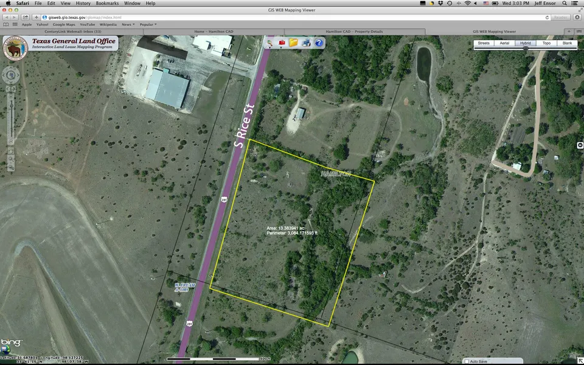The width and height of the screenshot is (584, 365).
Task: Switch basemap to Streets
Action: point(484,43)
